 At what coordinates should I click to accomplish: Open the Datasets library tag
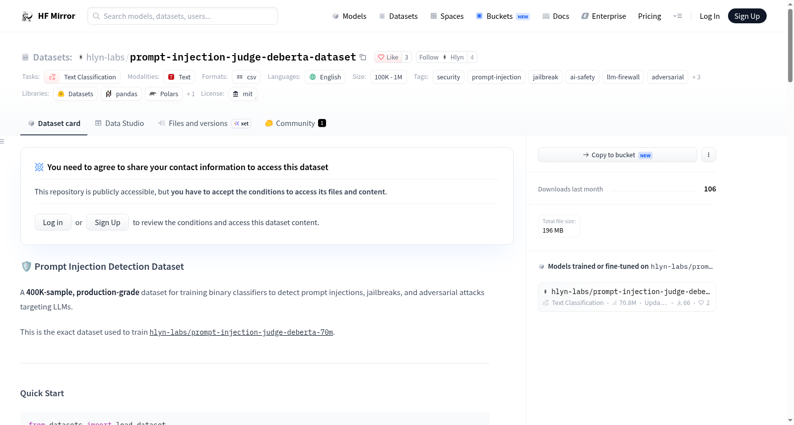point(75,94)
